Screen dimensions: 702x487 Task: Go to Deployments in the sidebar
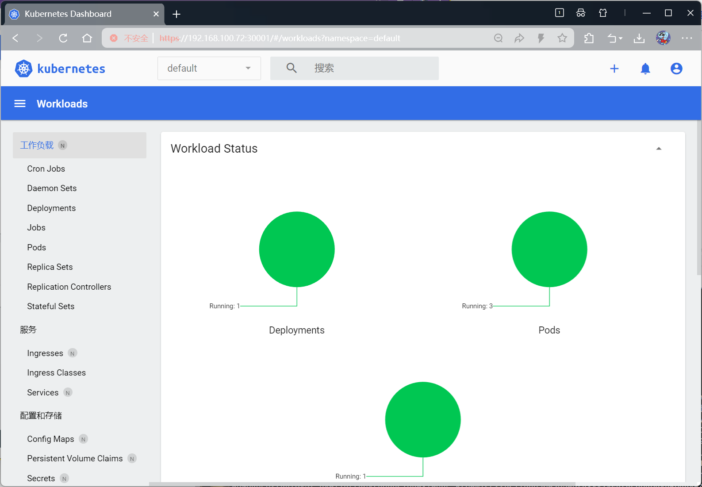51,208
